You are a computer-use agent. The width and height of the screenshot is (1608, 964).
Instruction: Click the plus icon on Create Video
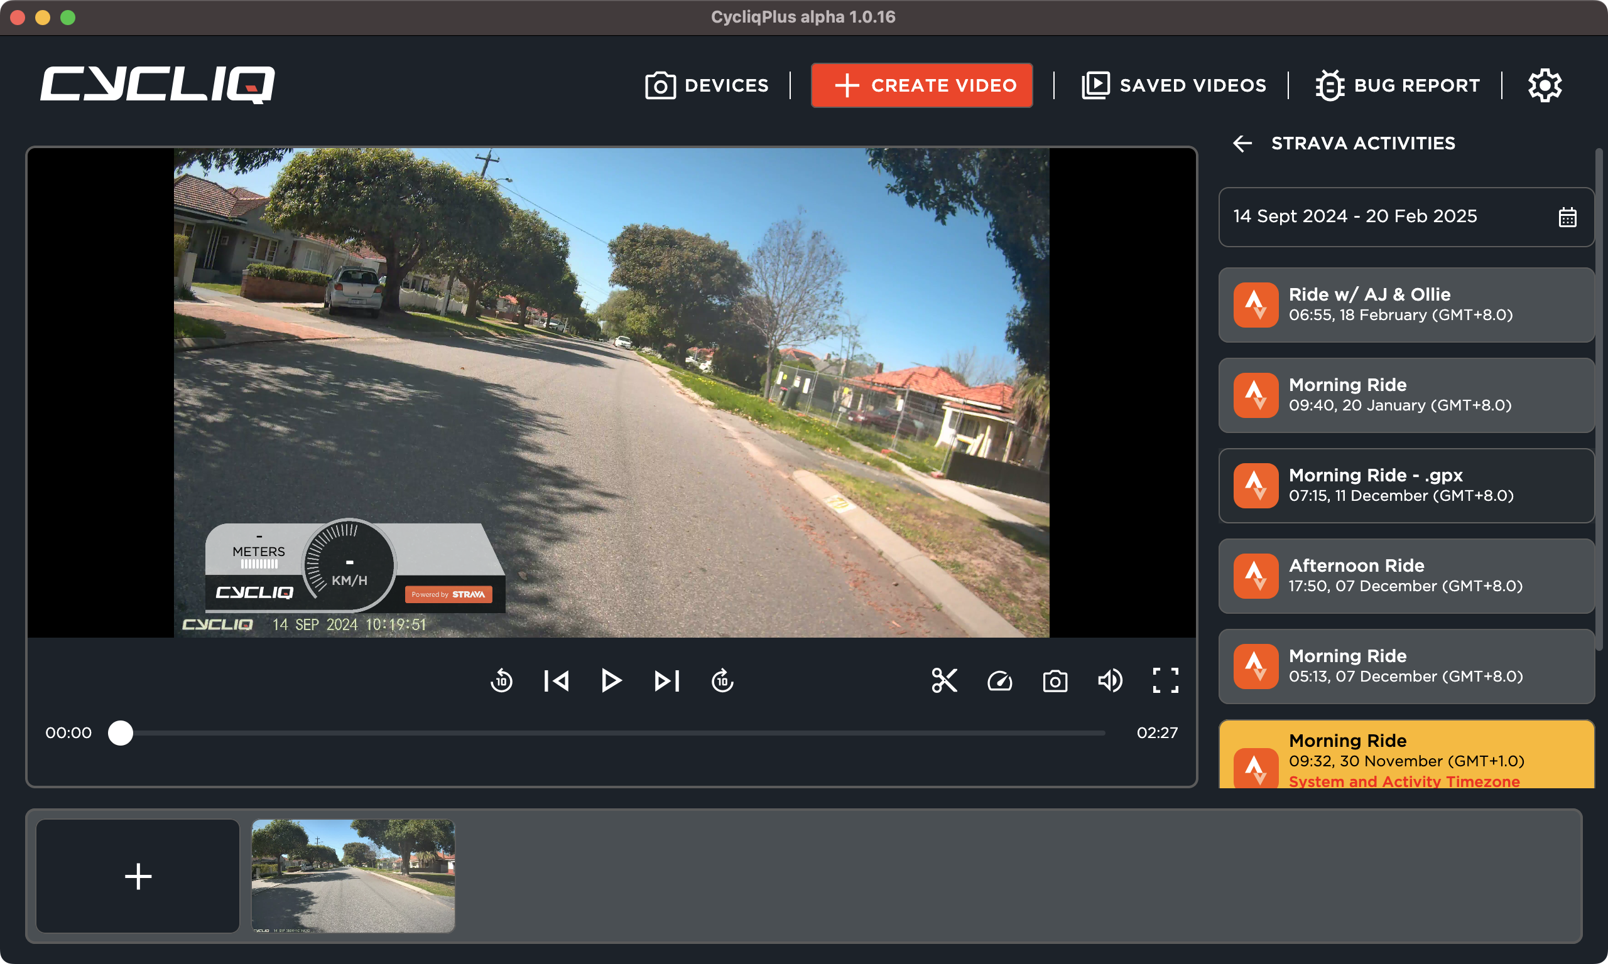(847, 85)
